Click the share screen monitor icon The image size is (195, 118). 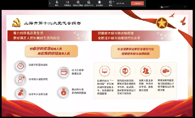click(110, 2)
